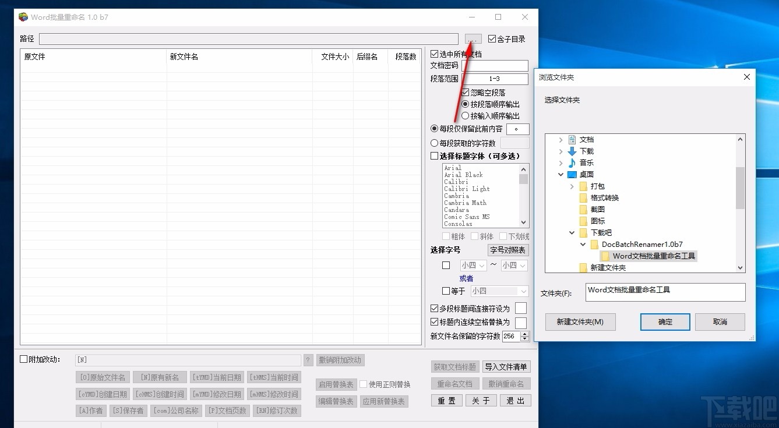Click the 音乐 music note icon

pos(573,163)
